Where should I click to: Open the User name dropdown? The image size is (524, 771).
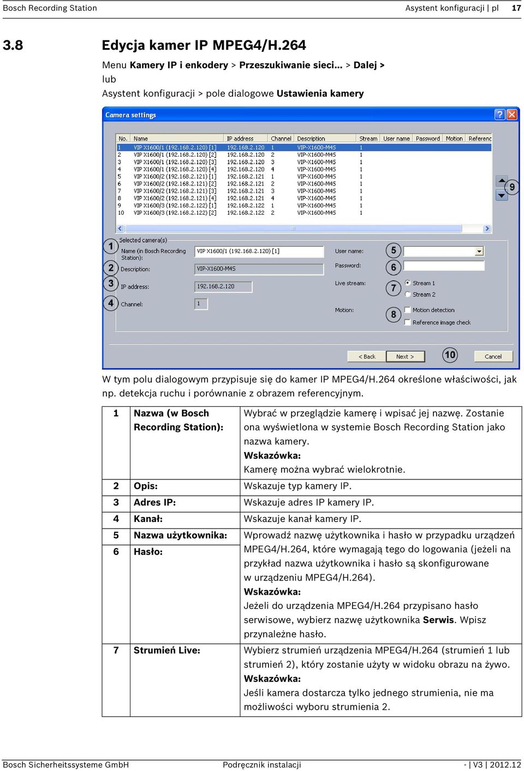point(479,252)
